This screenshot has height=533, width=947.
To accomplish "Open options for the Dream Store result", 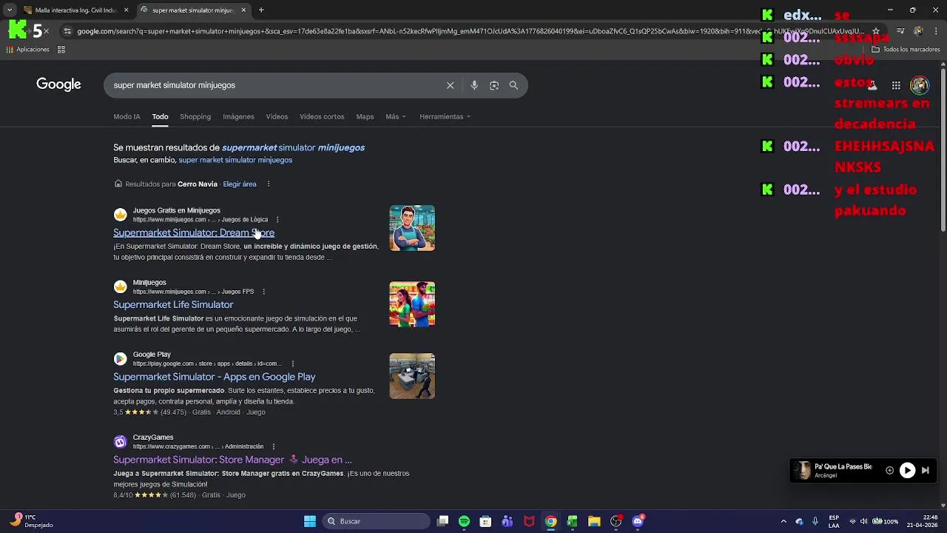I will [277, 220].
